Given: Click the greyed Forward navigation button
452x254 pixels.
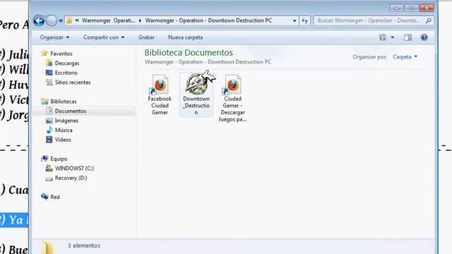Looking at the screenshot, I should coord(52,20).
